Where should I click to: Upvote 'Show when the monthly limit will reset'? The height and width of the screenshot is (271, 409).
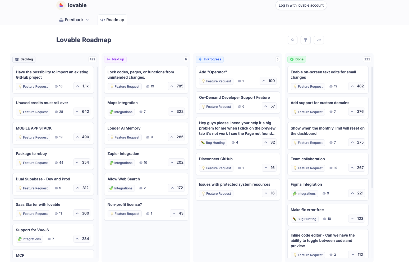357,142
